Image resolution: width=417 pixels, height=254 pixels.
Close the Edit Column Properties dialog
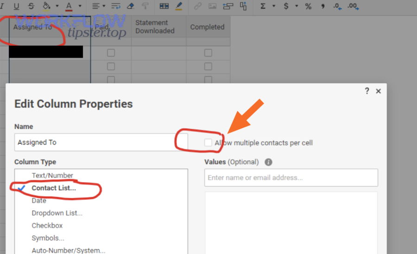click(x=378, y=91)
